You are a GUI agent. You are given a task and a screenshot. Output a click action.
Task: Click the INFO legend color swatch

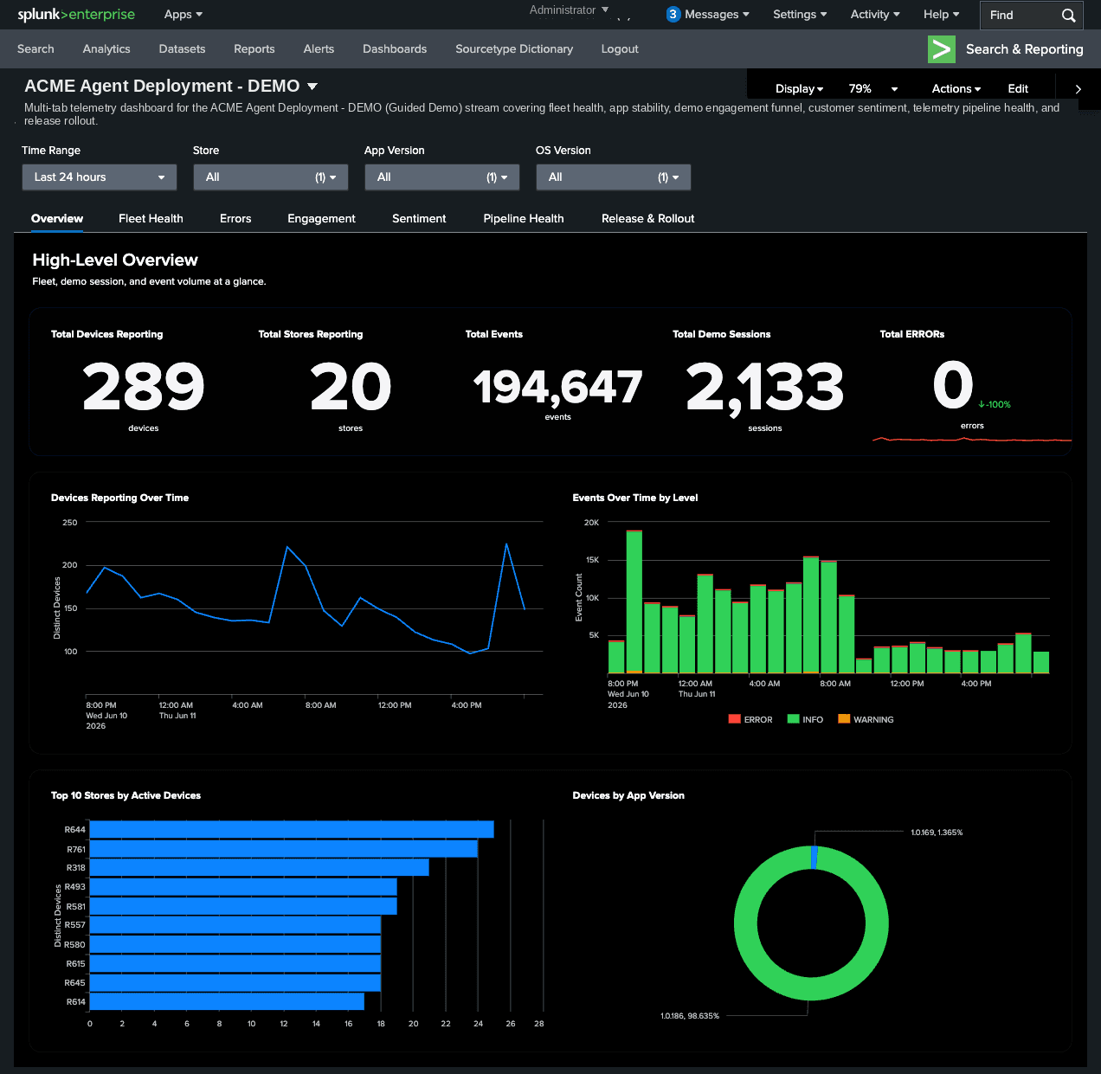click(x=793, y=719)
